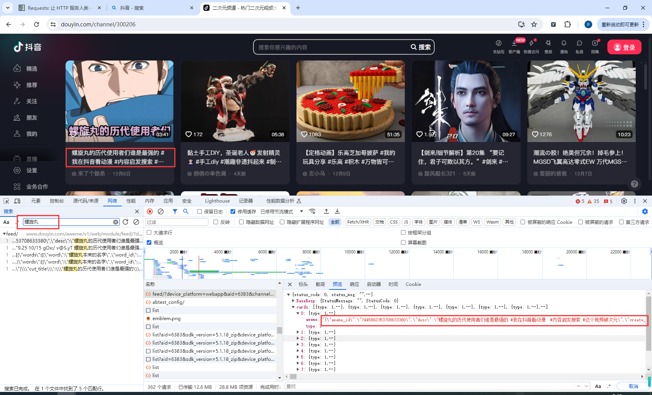This screenshot has height=395, width=652.
Task: Click the 搜索 button in Douyin header
Action: click(x=421, y=47)
